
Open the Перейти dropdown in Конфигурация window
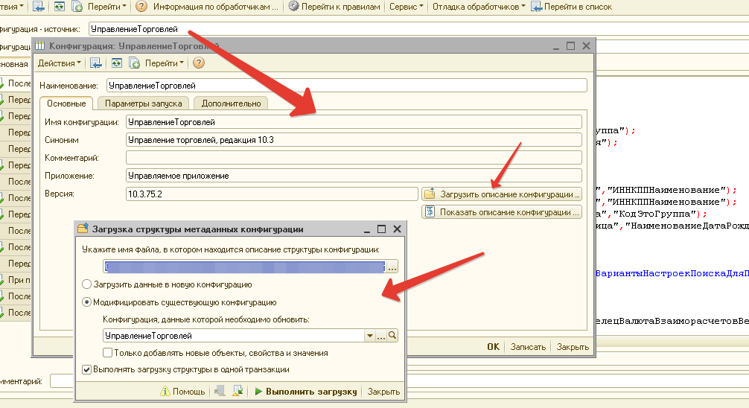pyautogui.click(x=165, y=63)
